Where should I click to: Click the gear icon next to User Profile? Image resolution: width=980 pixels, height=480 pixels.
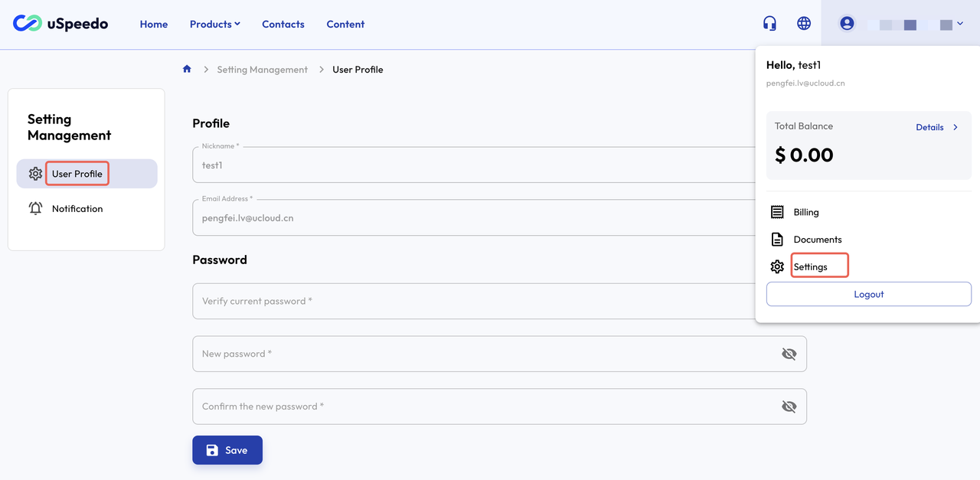coord(35,173)
